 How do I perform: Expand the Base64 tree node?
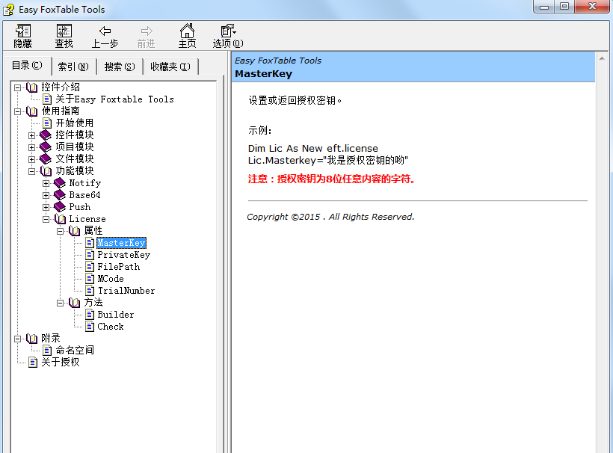click(x=46, y=195)
